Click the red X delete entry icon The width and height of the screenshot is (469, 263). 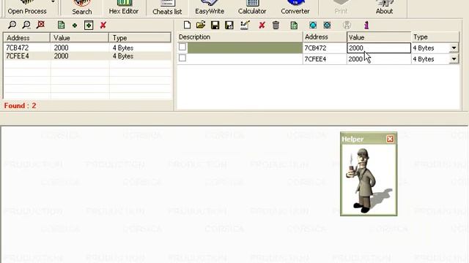262,26
